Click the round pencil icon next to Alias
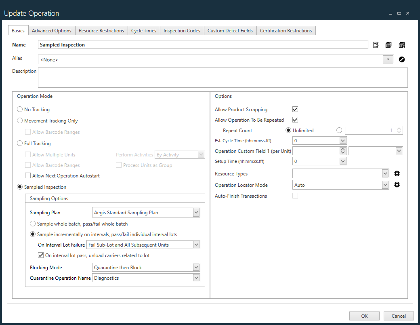The height and width of the screenshot is (325, 420). pos(401,59)
